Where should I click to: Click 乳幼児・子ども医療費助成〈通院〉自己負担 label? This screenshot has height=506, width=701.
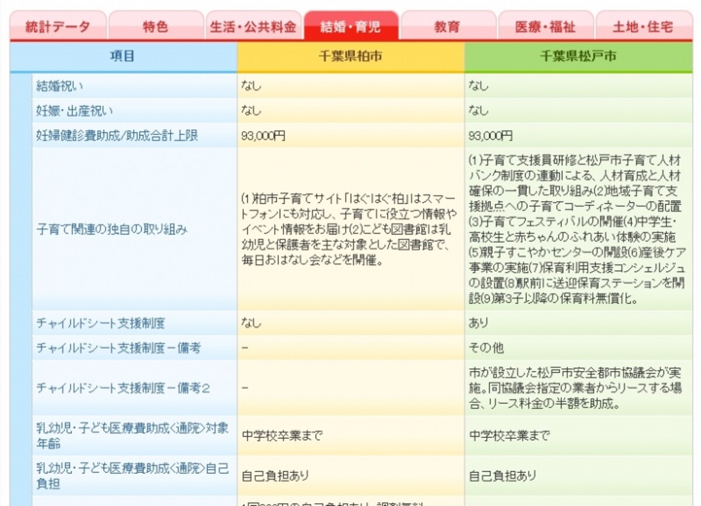(x=133, y=476)
